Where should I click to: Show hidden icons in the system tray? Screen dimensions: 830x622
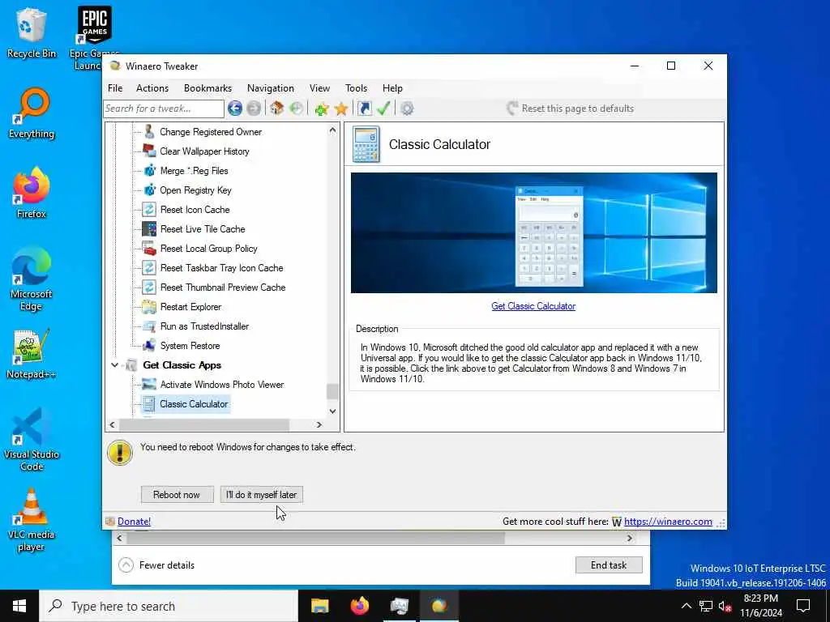pyautogui.click(x=686, y=606)
